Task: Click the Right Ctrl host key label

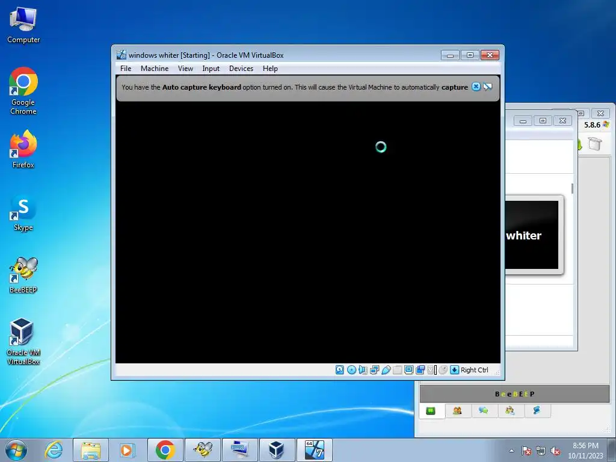Action: (x=475, y=370)
